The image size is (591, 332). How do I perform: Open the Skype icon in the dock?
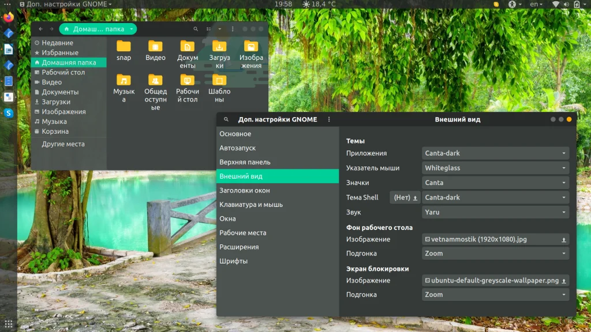pos(9,113)
